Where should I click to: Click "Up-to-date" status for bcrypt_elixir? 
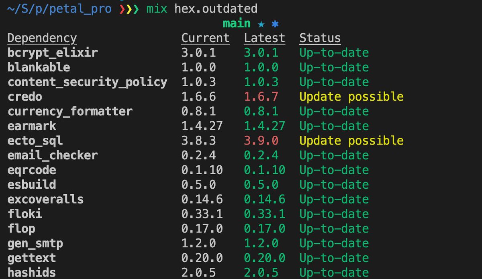(x=334, y=53)
